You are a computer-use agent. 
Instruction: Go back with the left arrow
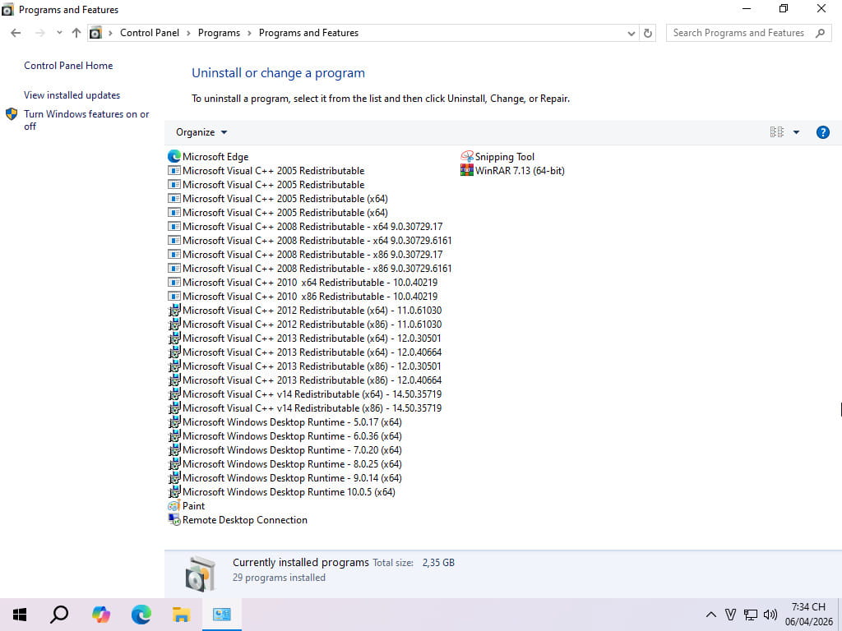[x=16, y=33]
